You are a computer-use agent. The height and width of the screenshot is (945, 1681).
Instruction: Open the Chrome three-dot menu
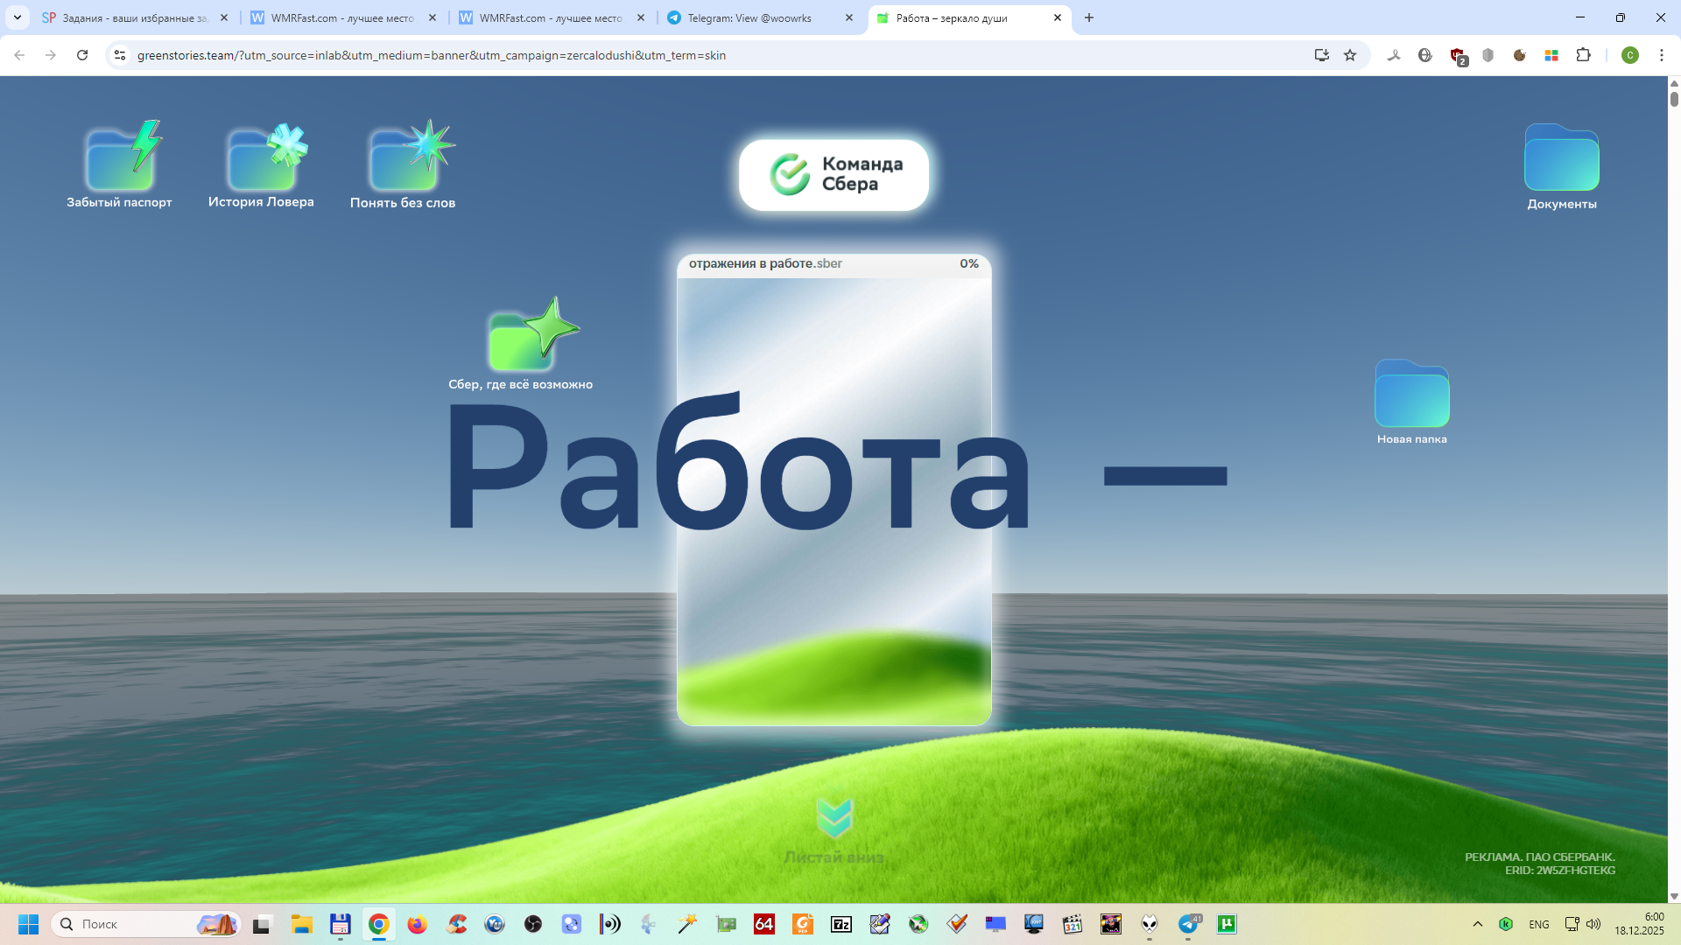(x=1661, y=55)
